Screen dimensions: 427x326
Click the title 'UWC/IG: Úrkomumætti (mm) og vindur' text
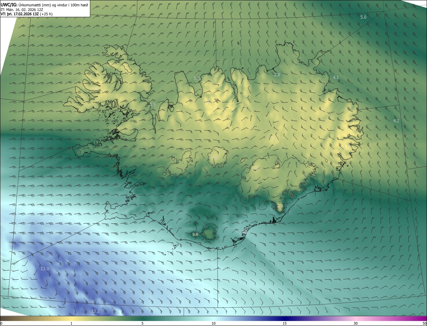tap(44, 4)
